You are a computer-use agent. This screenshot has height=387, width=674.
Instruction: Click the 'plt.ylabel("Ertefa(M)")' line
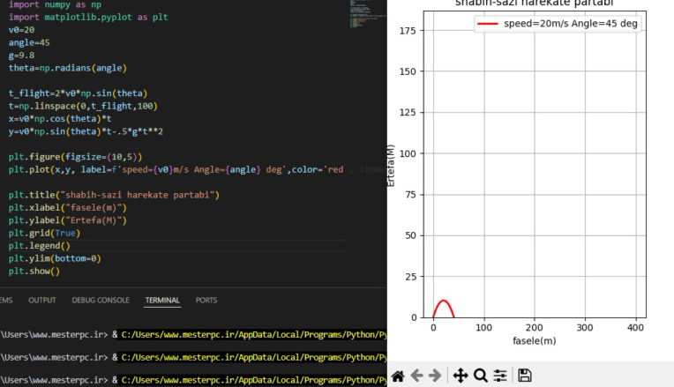point(67,220)
